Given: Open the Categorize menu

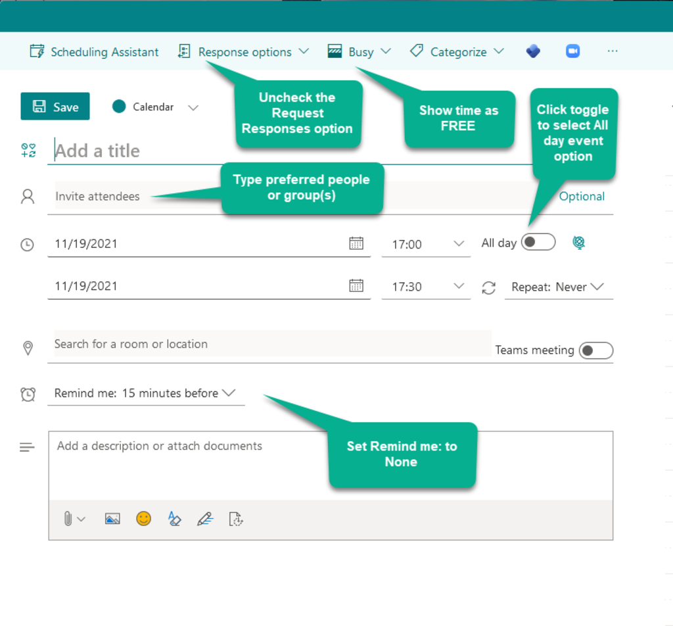Looking at the screenshot, I should [456, 51].
